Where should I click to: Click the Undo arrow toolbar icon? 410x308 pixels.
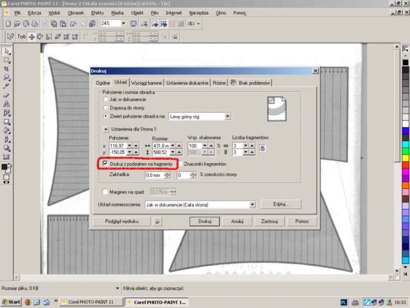73,24
